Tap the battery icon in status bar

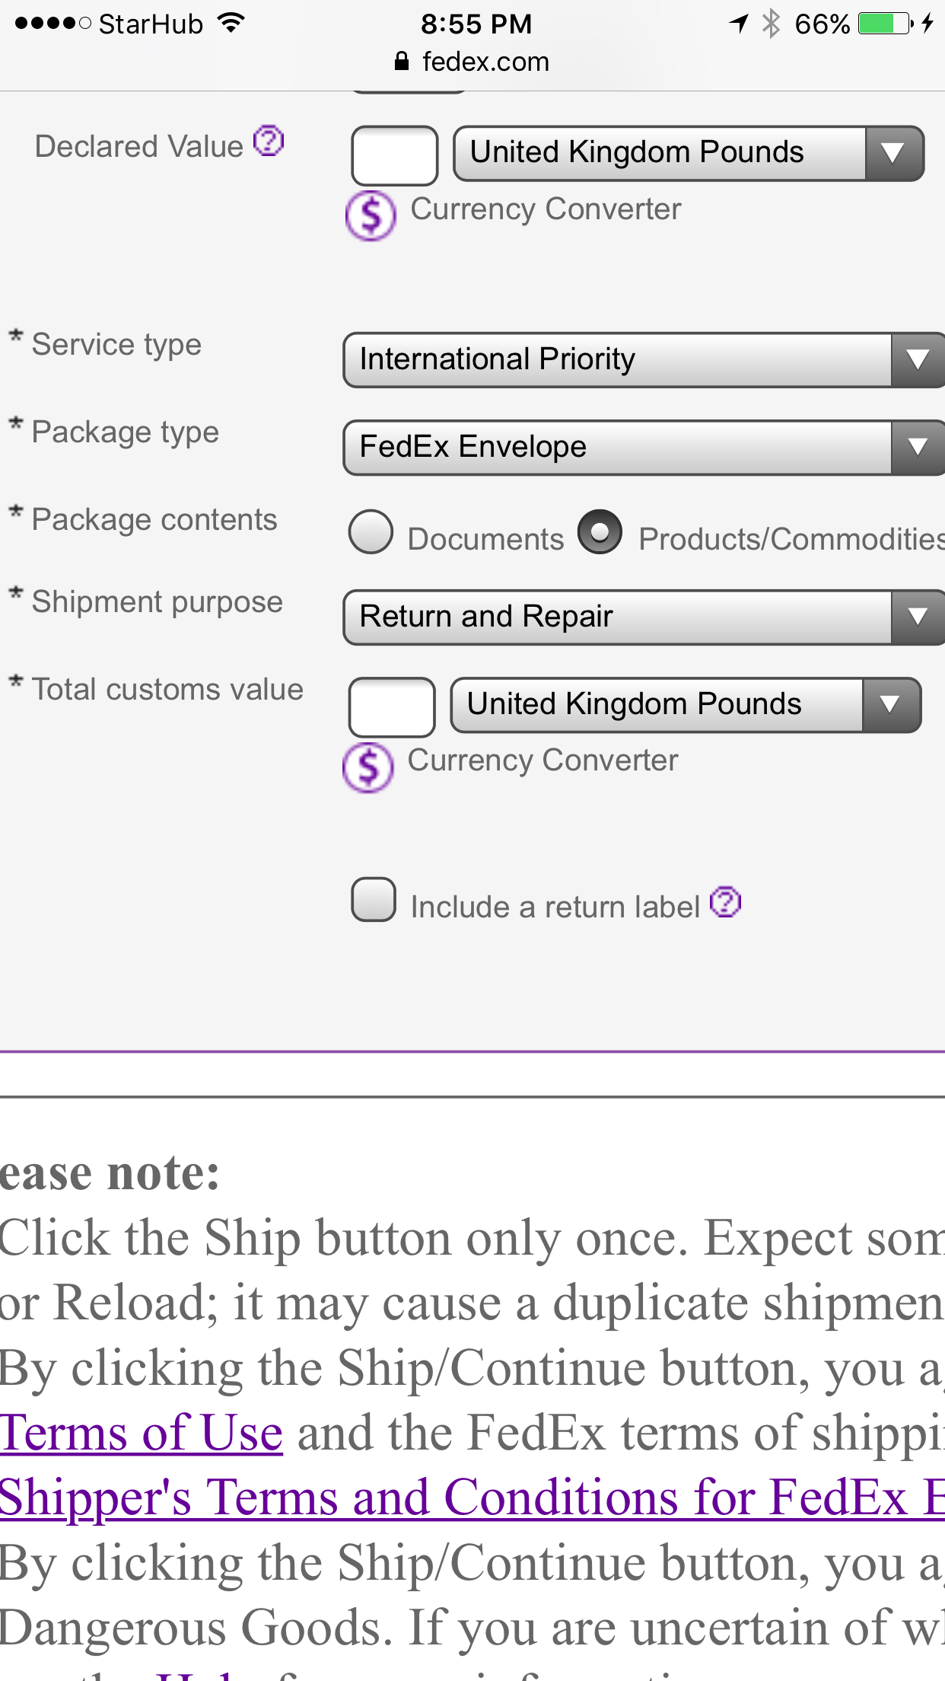point(886,24)
